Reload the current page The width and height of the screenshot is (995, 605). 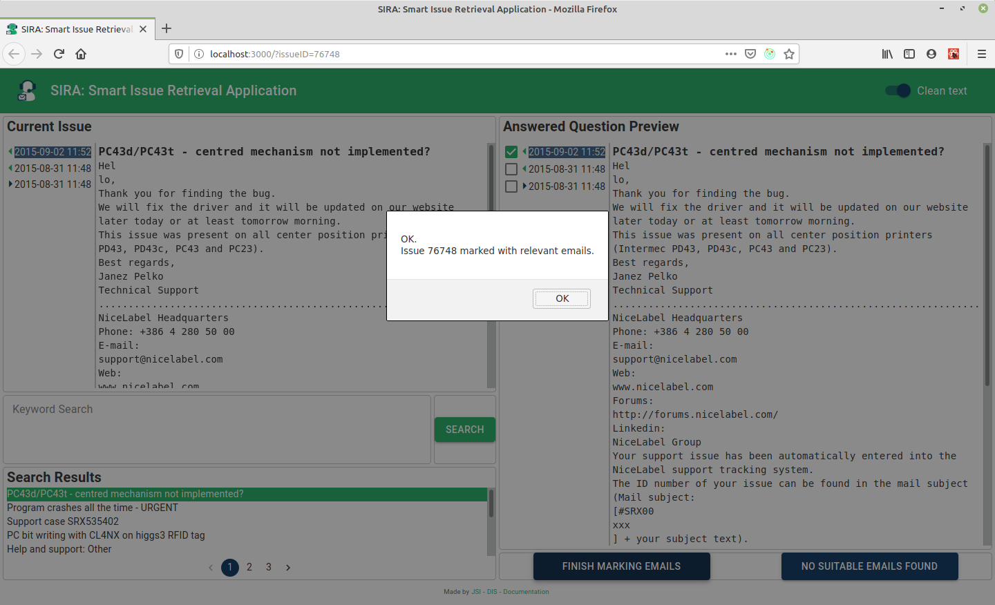[58, 54]
